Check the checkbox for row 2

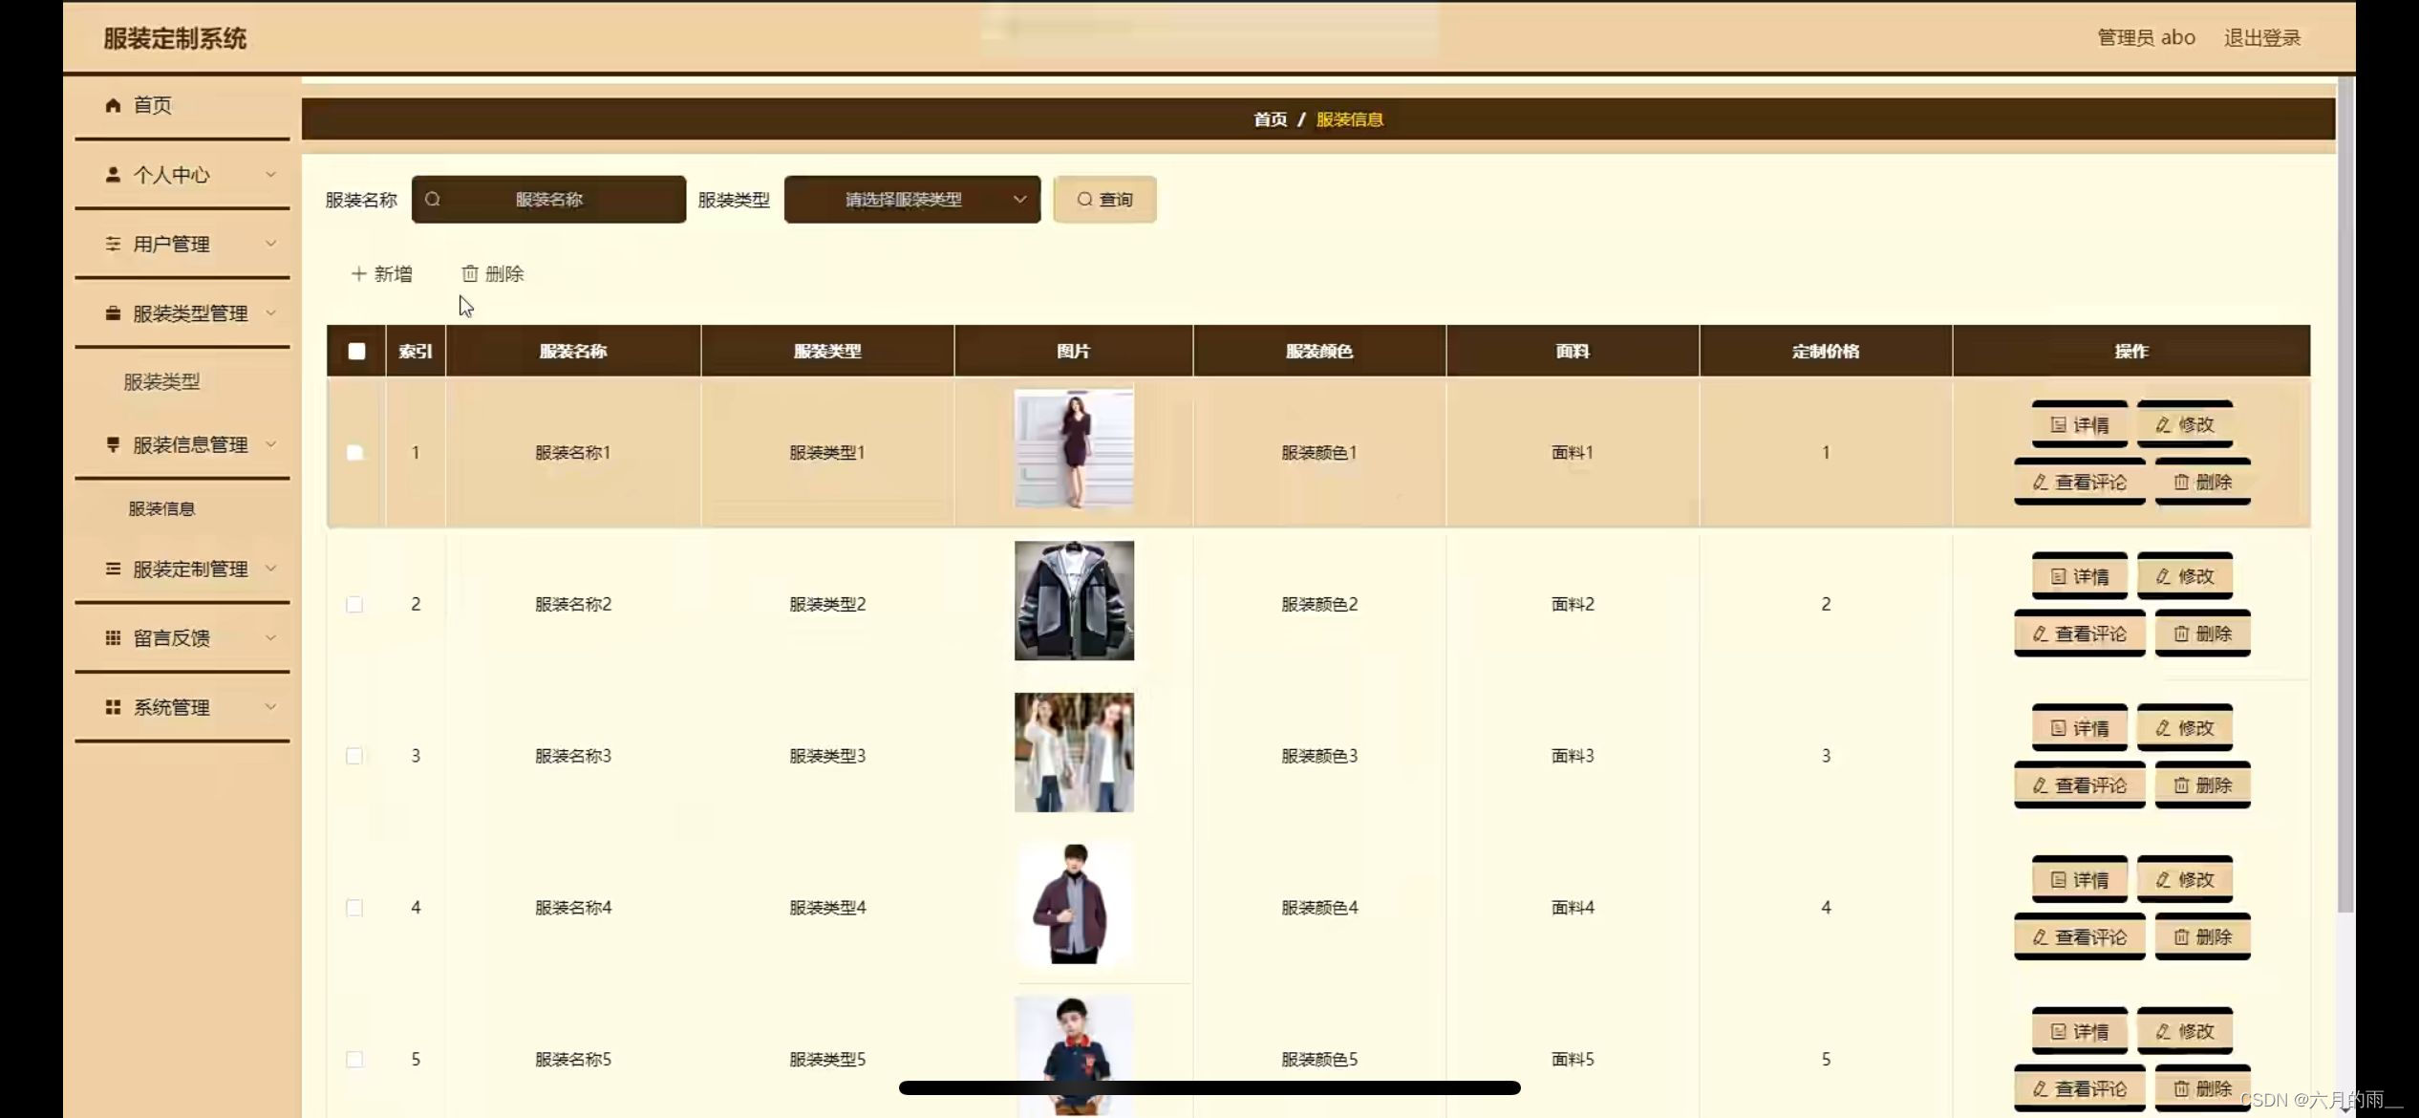pyautogui.click(x=354, y=604)
